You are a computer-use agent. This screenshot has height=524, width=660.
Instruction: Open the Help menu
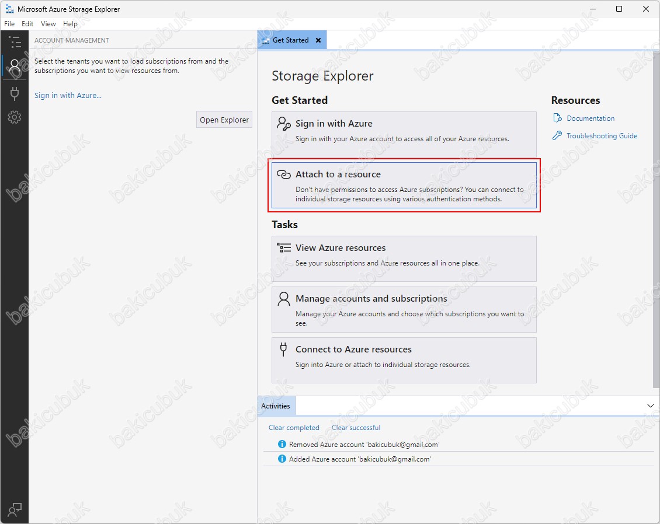coord(70,24)
